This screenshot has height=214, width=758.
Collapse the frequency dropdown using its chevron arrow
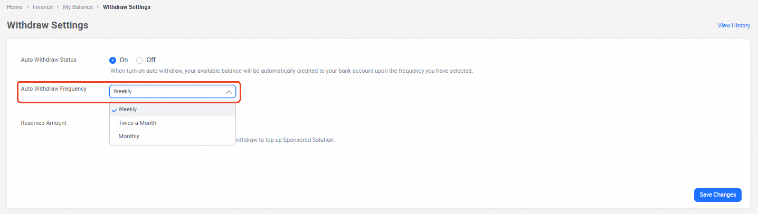pos(229,92)
